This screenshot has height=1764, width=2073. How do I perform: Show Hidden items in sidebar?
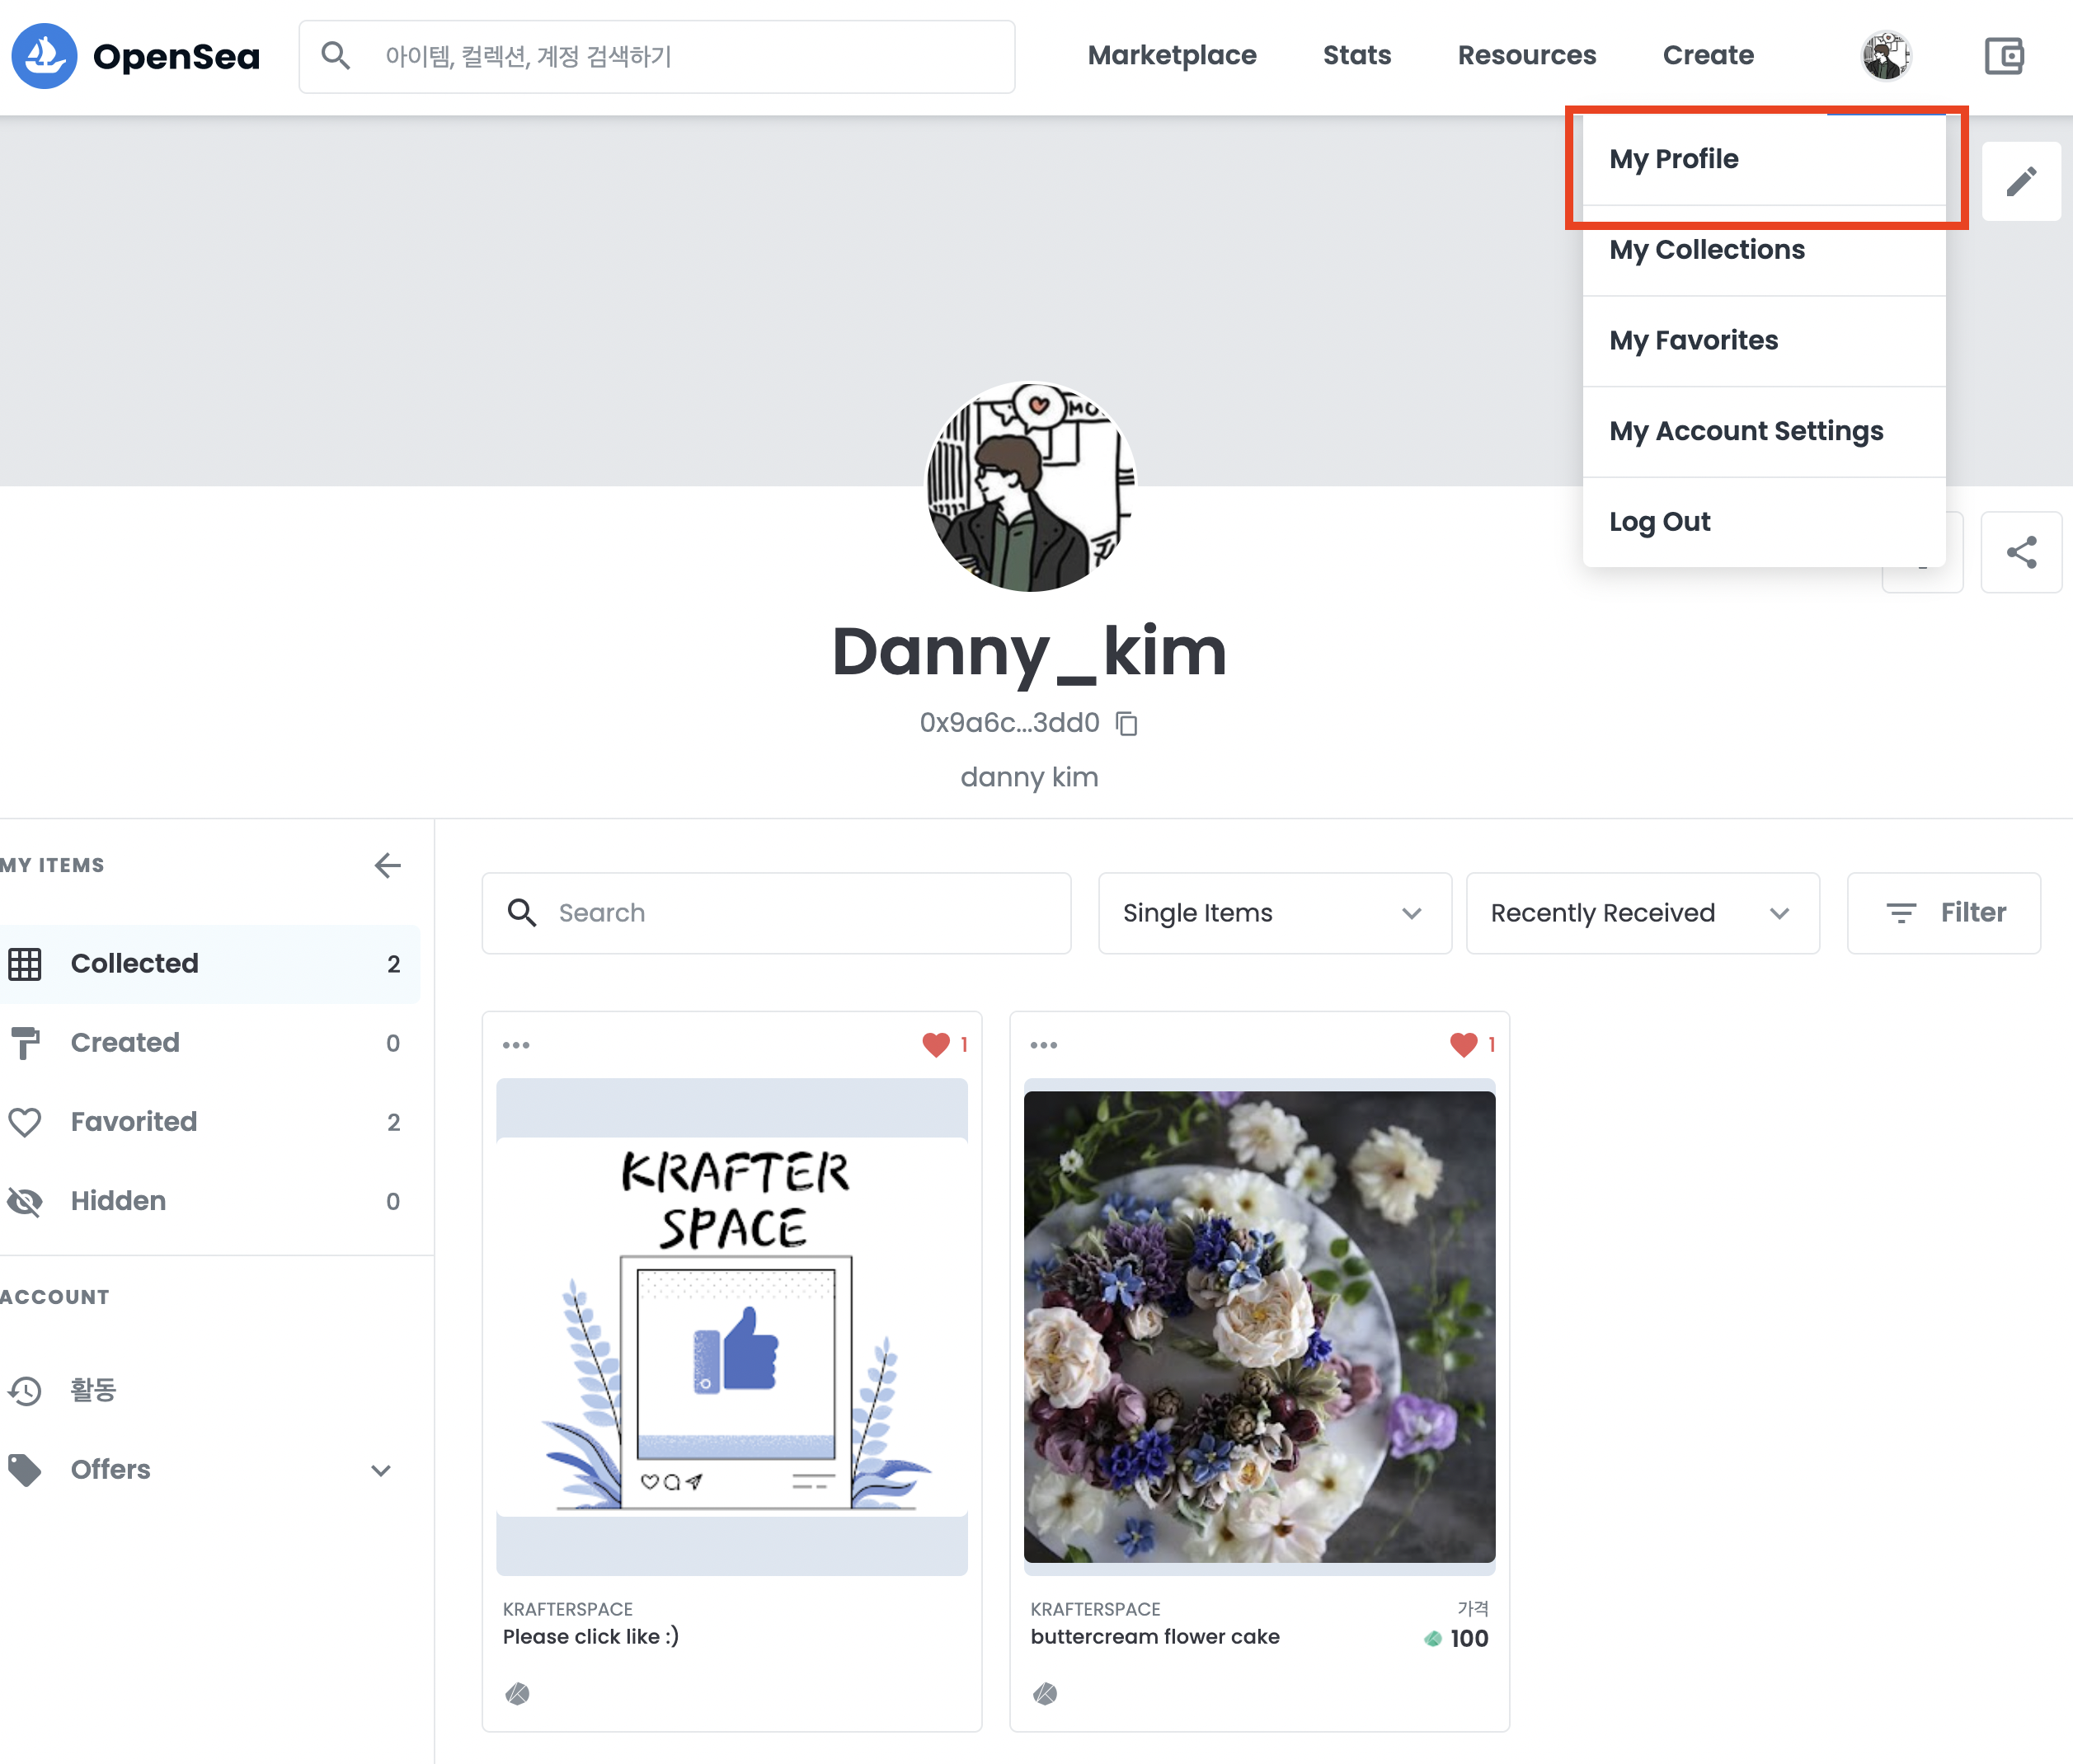tap(118, 1201)
